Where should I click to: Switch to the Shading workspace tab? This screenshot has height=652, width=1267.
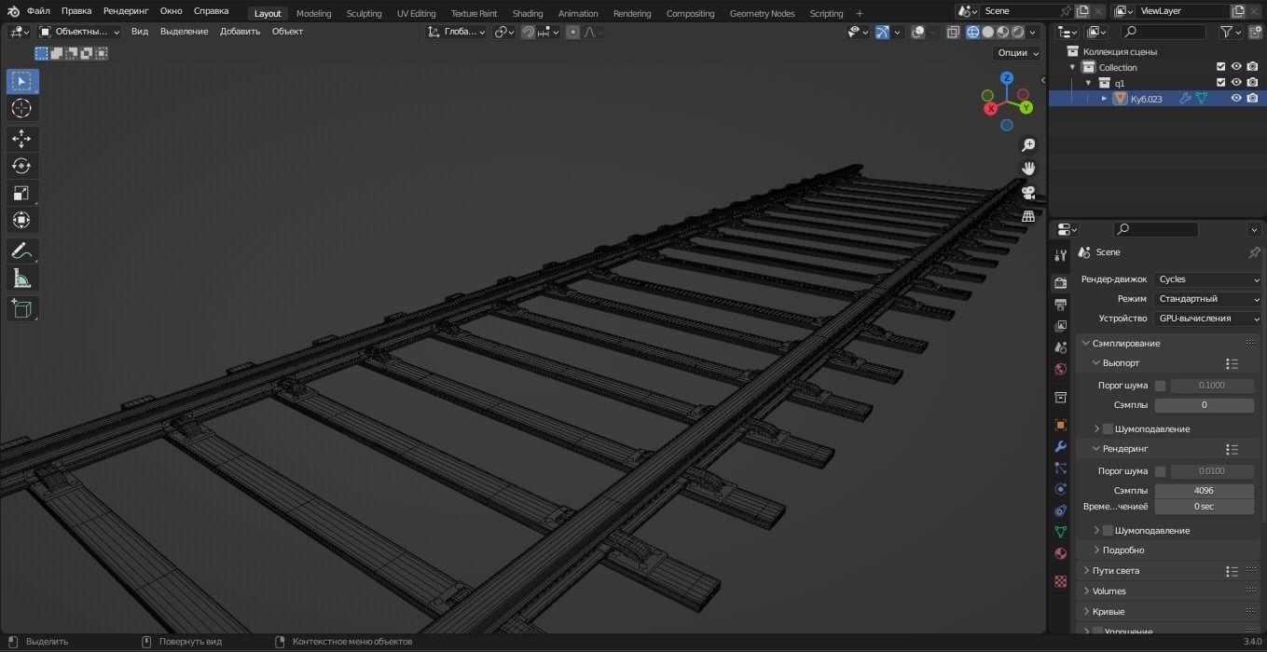[x=528, y=13]
